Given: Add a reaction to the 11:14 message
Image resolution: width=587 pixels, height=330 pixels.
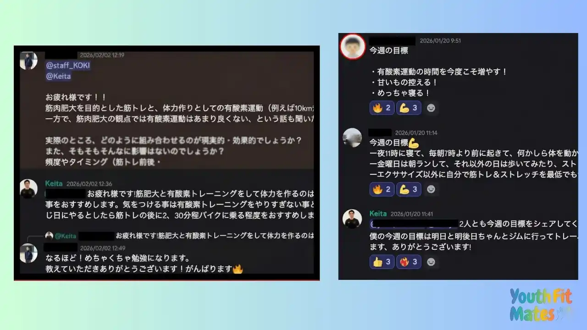Looking at the screenshot, I should click(x=431, y=189).
